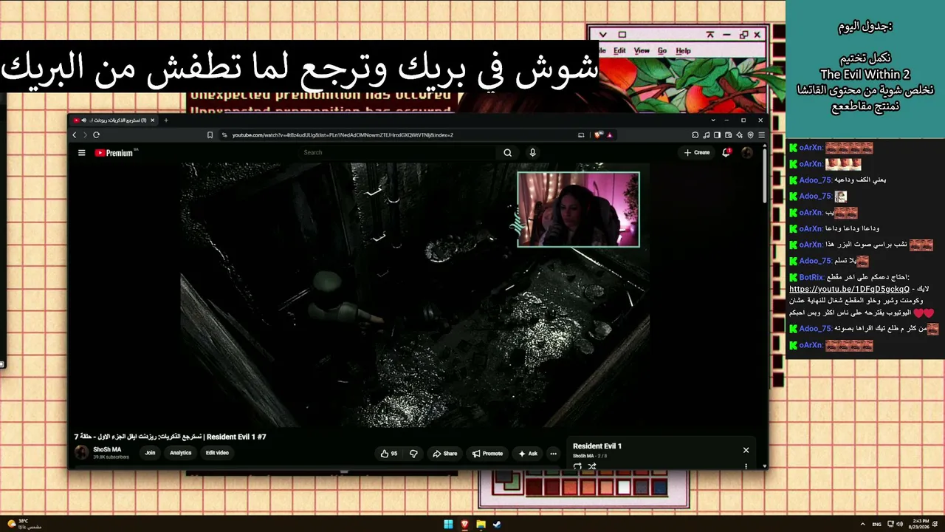Screen dimensions: 945x532
Task: Click the Ask button
Action: [x=528, y=454]
